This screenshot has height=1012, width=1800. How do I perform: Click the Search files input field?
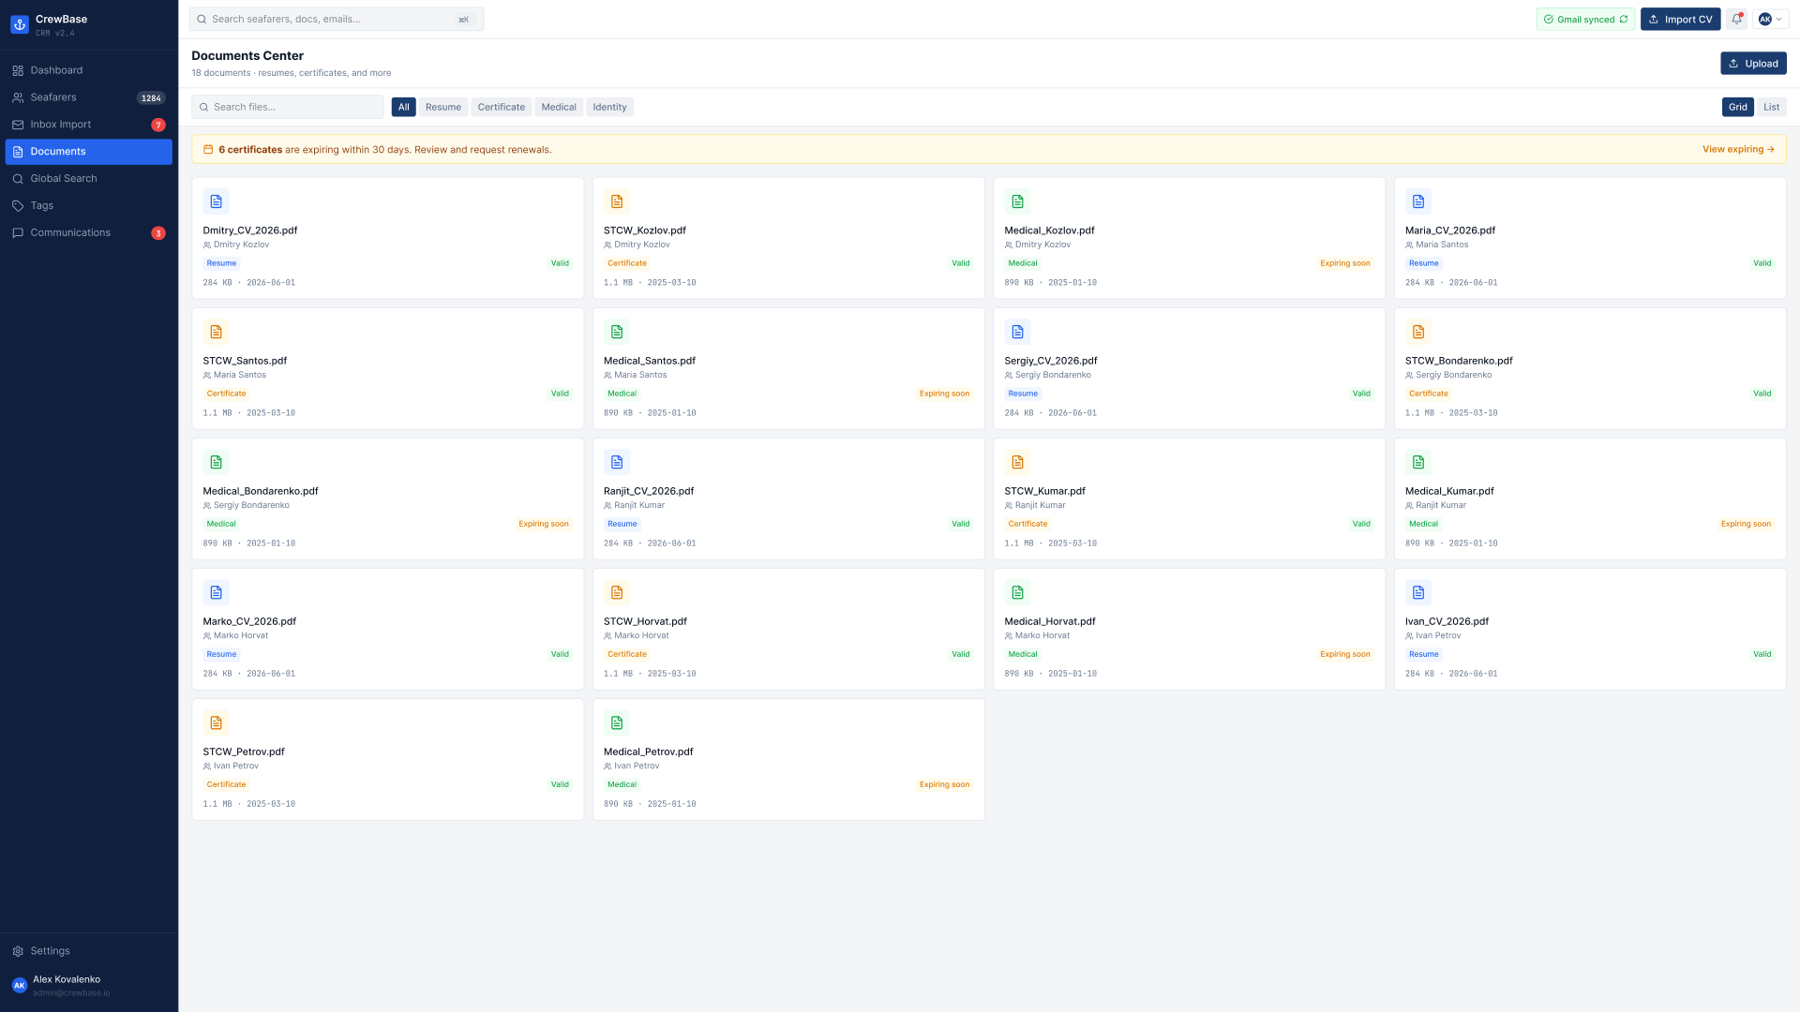tap(288, 107)
